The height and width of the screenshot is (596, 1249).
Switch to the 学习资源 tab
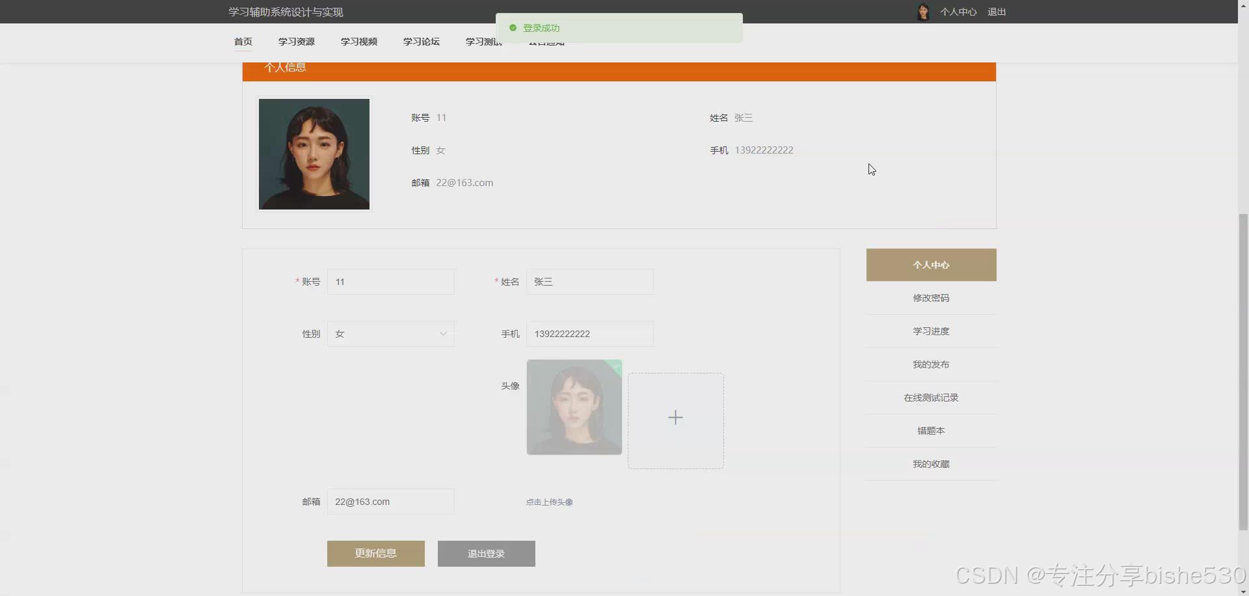[296, 41]
